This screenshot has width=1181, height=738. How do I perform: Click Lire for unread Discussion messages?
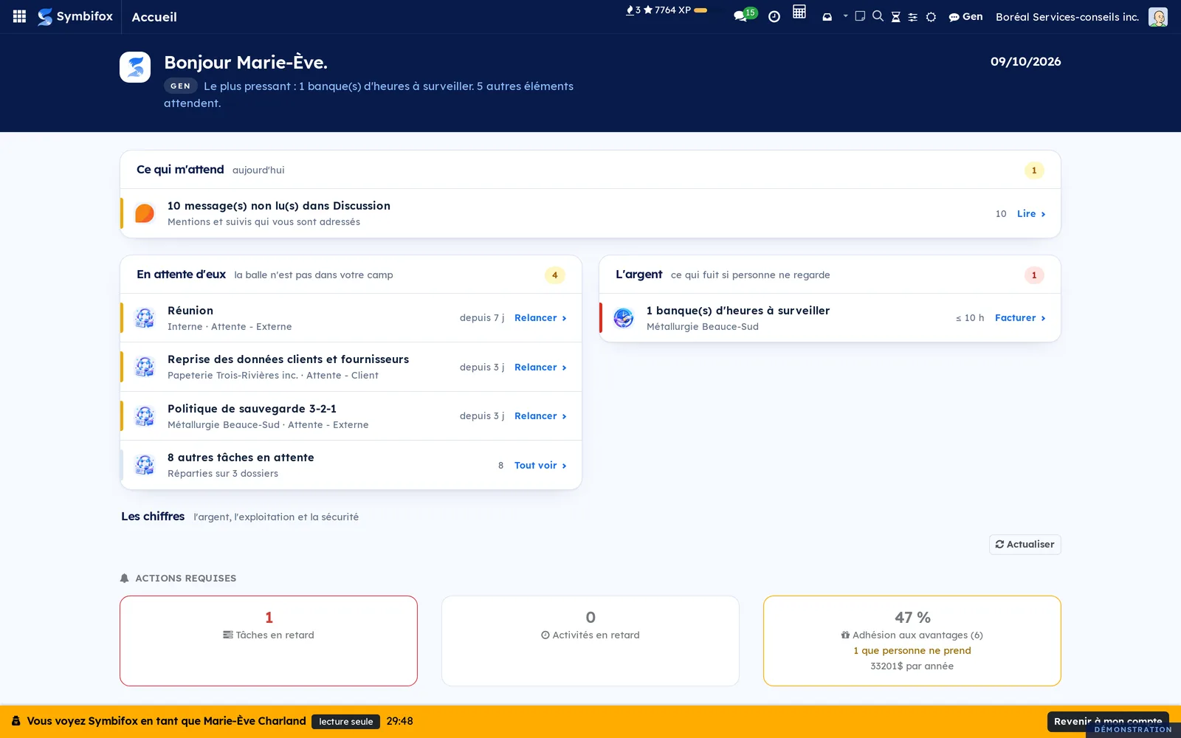pos(1031,213)
